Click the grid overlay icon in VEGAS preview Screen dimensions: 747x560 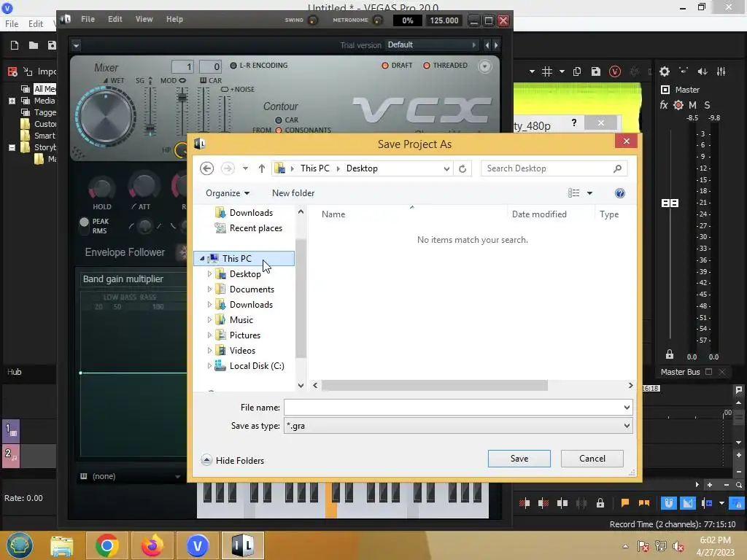coord(547,72)
